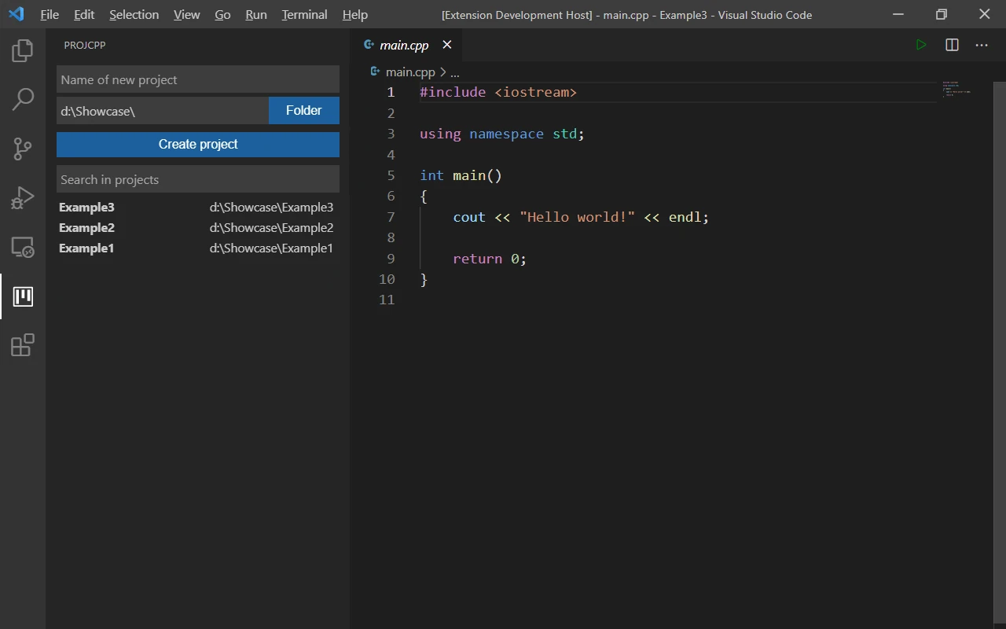This screenshot has width=1006, height=629.
Task: Open the Example1 project
Action: pos(196,248)
